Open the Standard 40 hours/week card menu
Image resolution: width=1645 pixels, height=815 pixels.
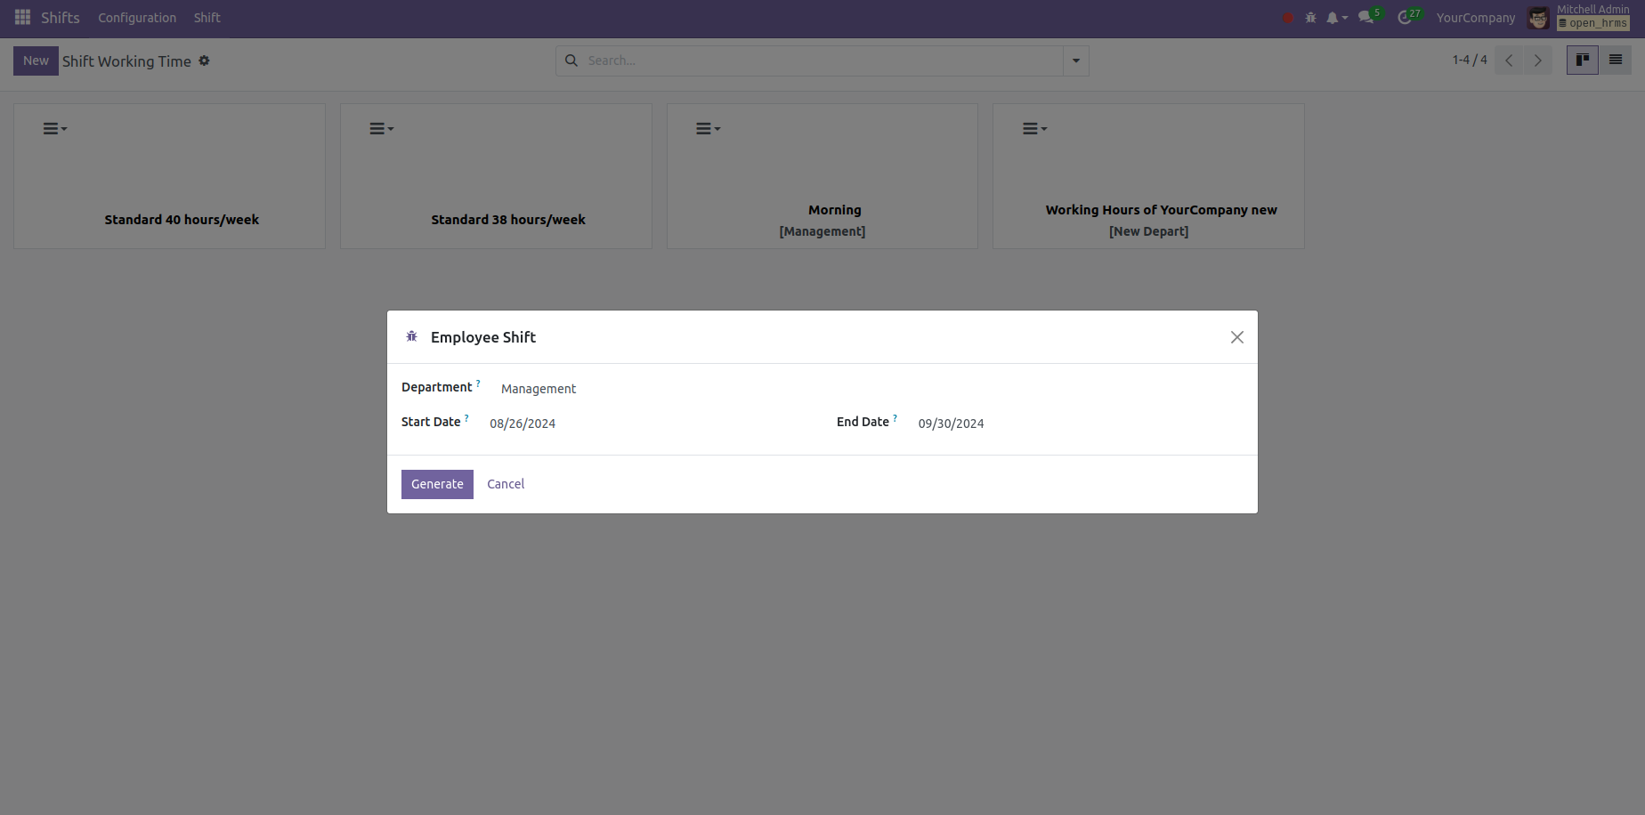pyautogui.click(x=54, y=129)
